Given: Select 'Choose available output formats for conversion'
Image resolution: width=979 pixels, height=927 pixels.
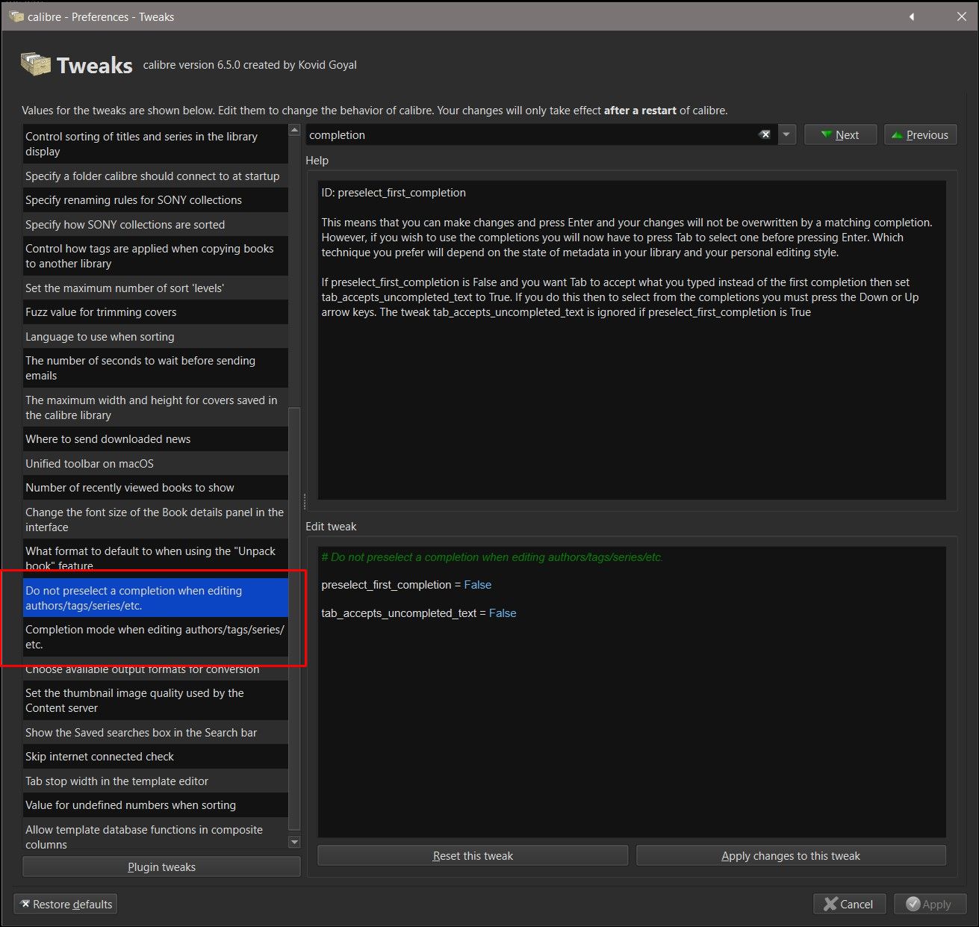Looking at the screenshot, I should point(155,669).
